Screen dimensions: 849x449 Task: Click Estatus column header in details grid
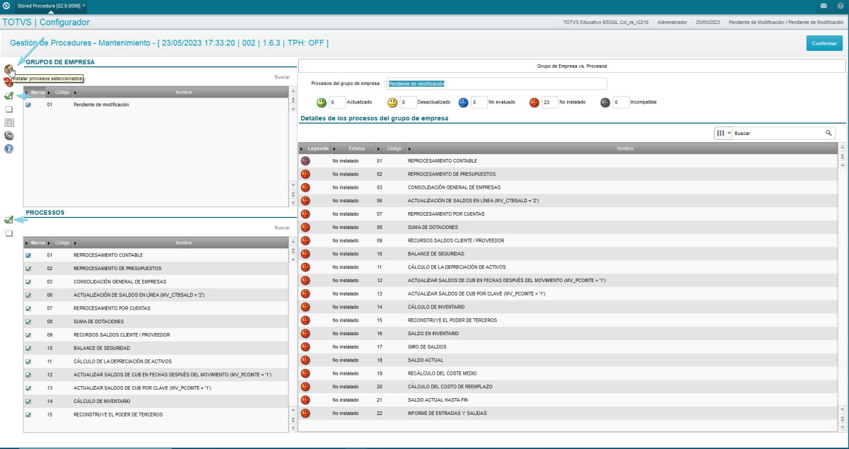coord(352,148)
